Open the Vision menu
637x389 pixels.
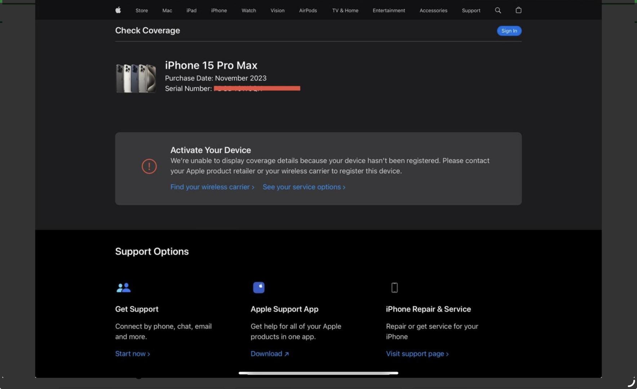(277, 10)
